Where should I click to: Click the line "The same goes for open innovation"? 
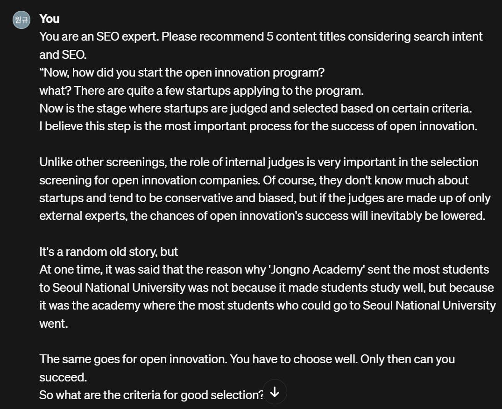247,360
